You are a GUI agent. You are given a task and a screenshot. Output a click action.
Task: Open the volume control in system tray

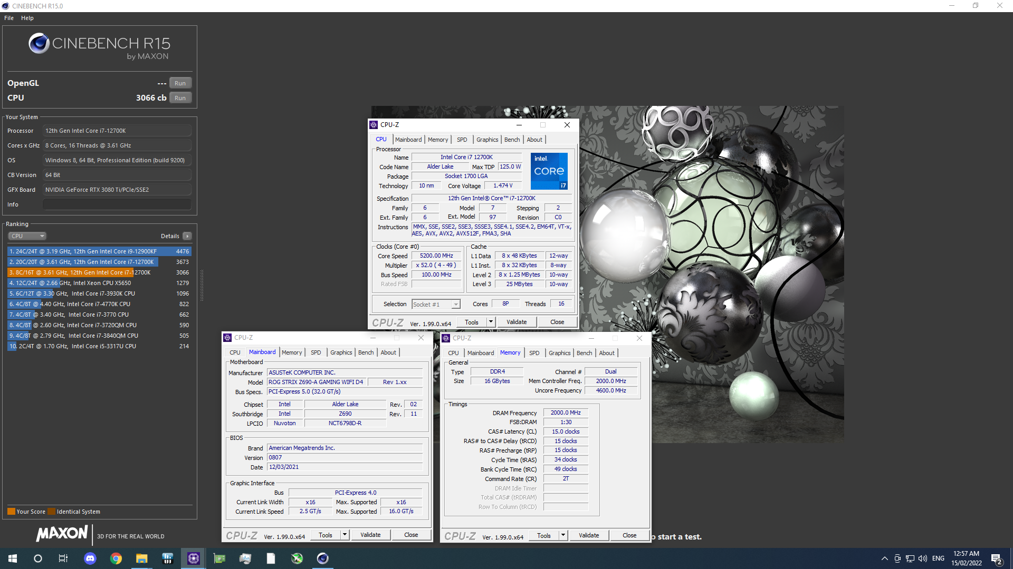coord(922,558)
